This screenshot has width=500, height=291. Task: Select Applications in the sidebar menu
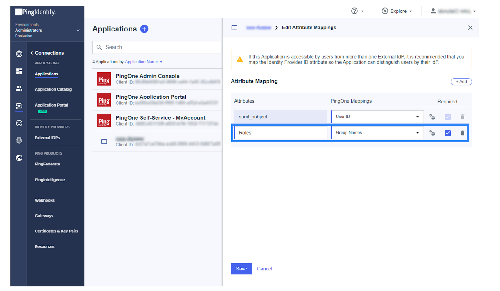pyautogui.click(x=46, y=74)
